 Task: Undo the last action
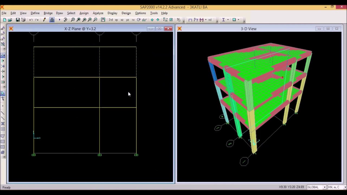[x=31, y=20]
